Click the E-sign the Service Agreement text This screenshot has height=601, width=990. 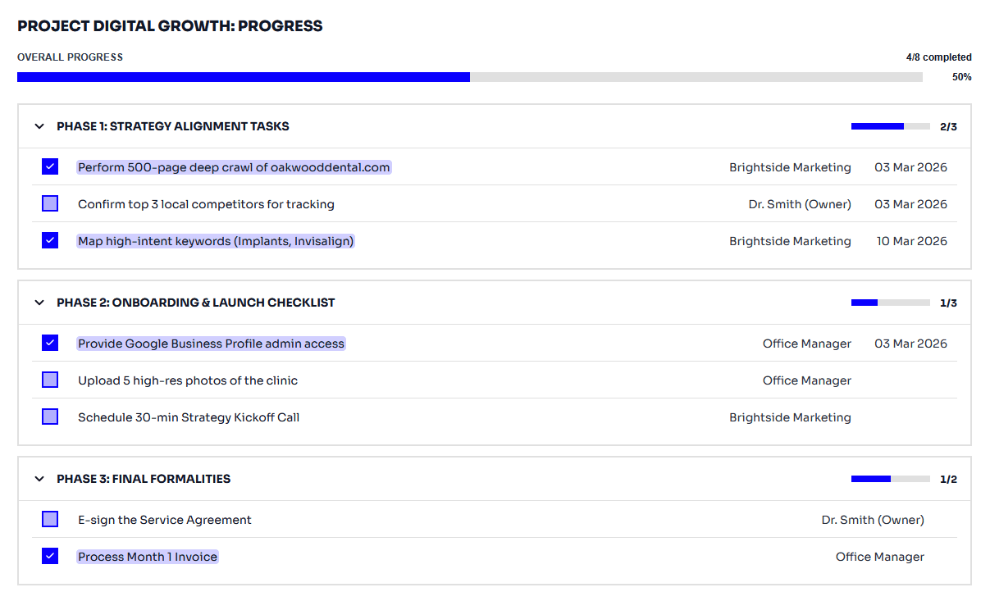[164, 520]
